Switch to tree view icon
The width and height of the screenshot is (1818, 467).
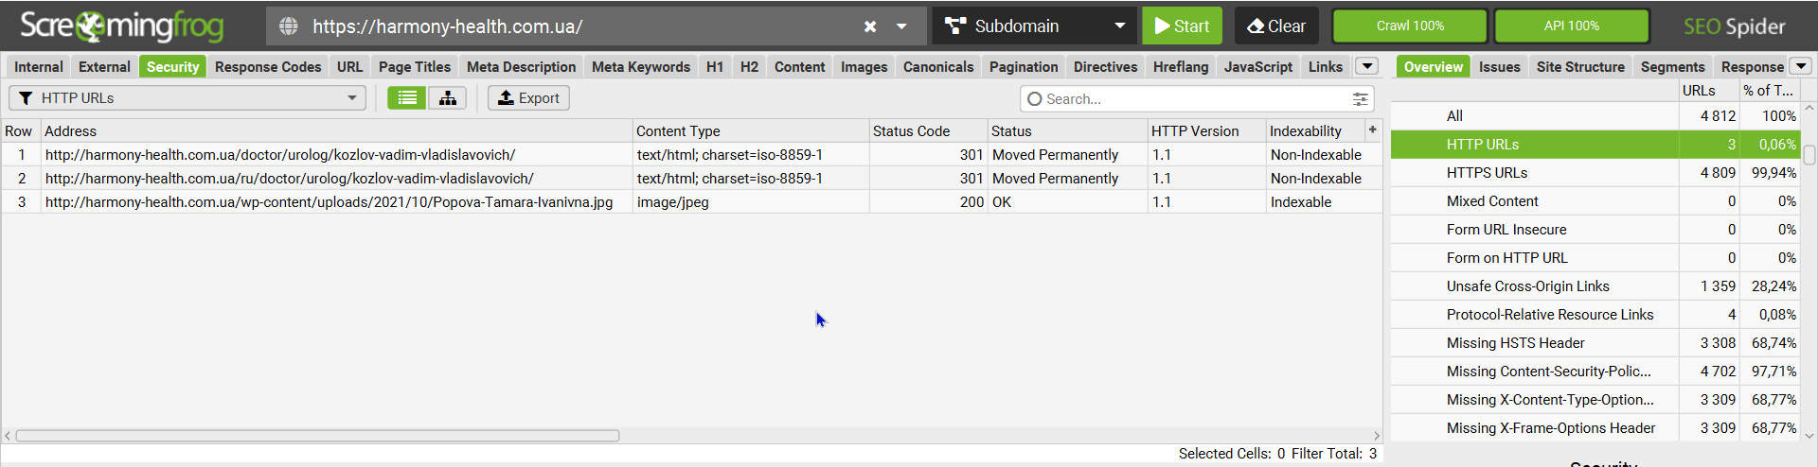pos(447,98)
